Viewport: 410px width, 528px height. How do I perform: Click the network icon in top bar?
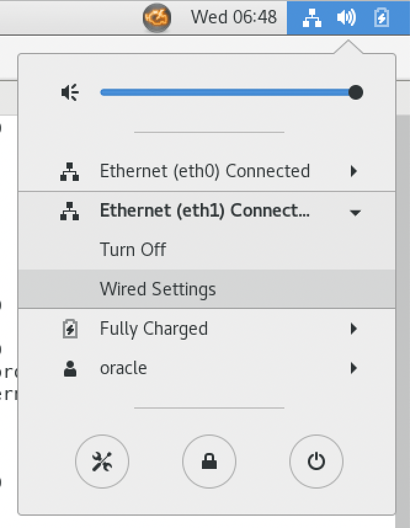pyautogui.click(x=312, y=17)
